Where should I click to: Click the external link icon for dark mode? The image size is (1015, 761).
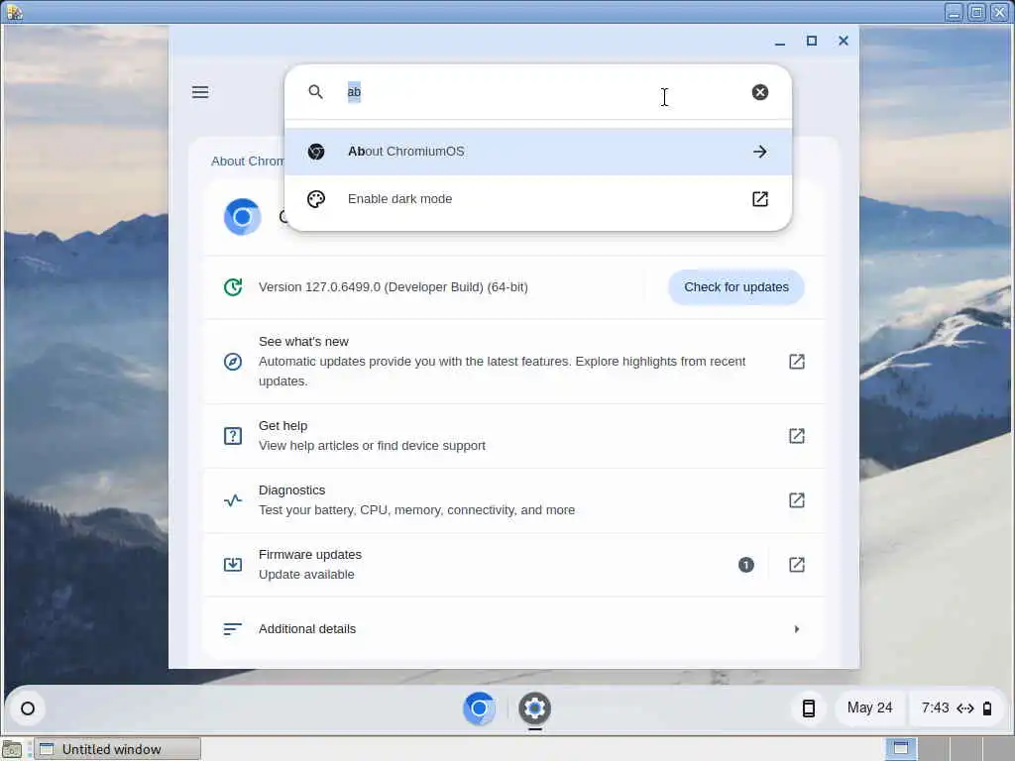[760, 198]
